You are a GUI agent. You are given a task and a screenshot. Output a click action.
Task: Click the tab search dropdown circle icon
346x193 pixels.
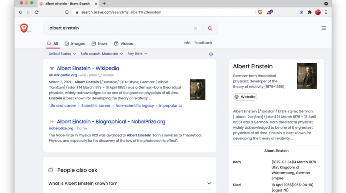click(326, 4)
